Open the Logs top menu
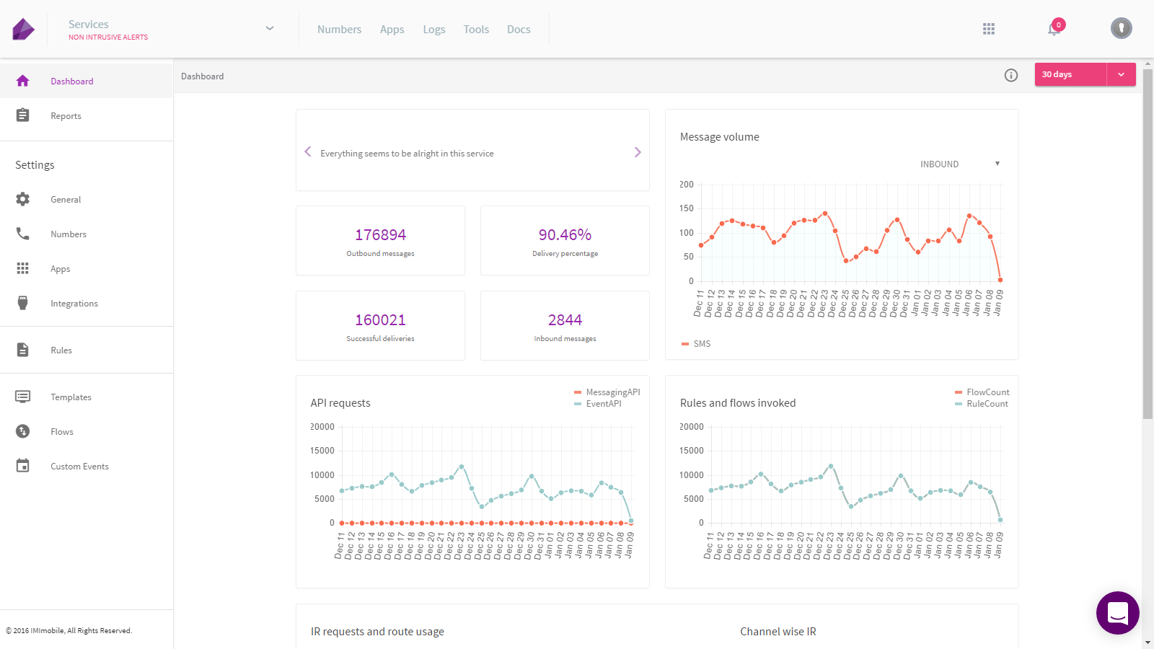1154x649 pixels. tap(434, 30)
